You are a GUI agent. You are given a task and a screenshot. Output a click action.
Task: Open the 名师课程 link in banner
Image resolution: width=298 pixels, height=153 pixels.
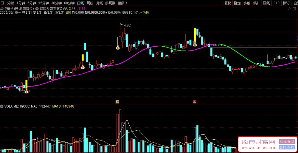coord(287,147)
